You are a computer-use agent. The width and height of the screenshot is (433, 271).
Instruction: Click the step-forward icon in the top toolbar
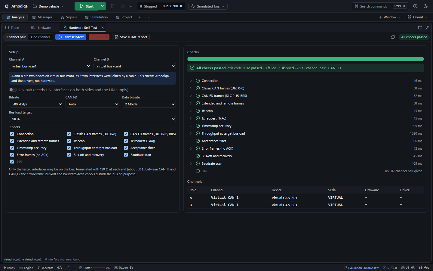[x=123, y=6]
